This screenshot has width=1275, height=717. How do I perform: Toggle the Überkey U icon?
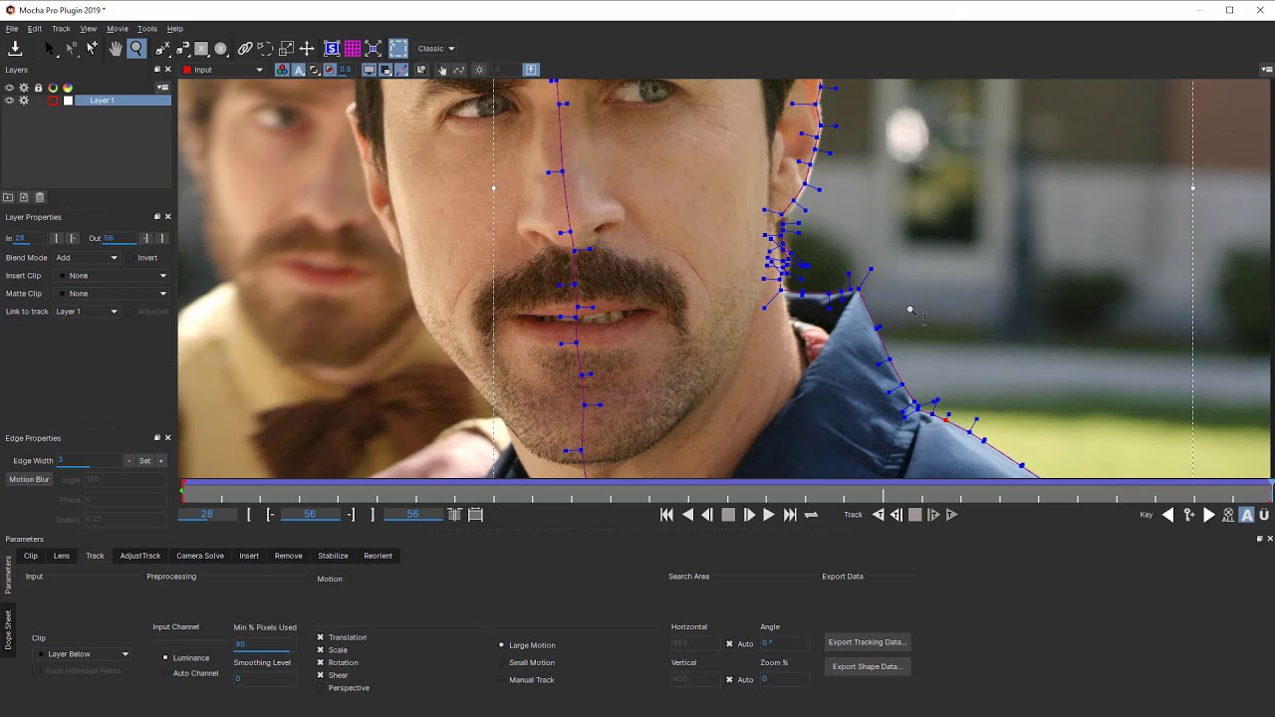click(1264, 515)
